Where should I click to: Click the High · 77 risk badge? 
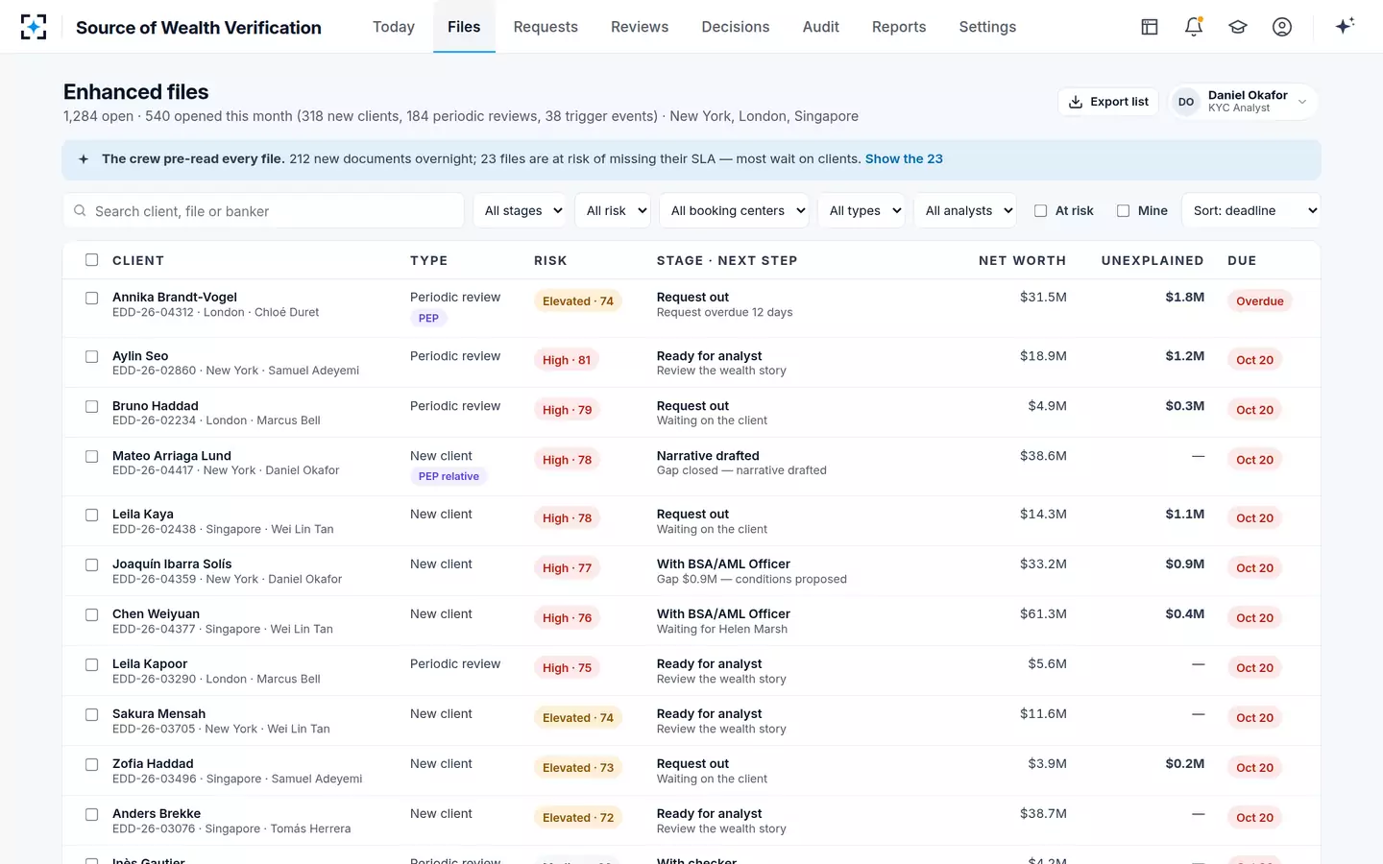pos(567,568)
